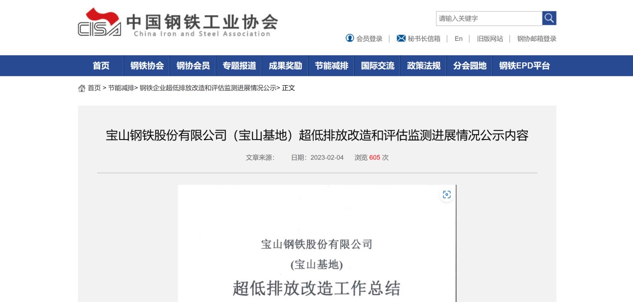Open the 国际交流 menu item
This screenshot has height=302, width=633.
pos(378,66)
